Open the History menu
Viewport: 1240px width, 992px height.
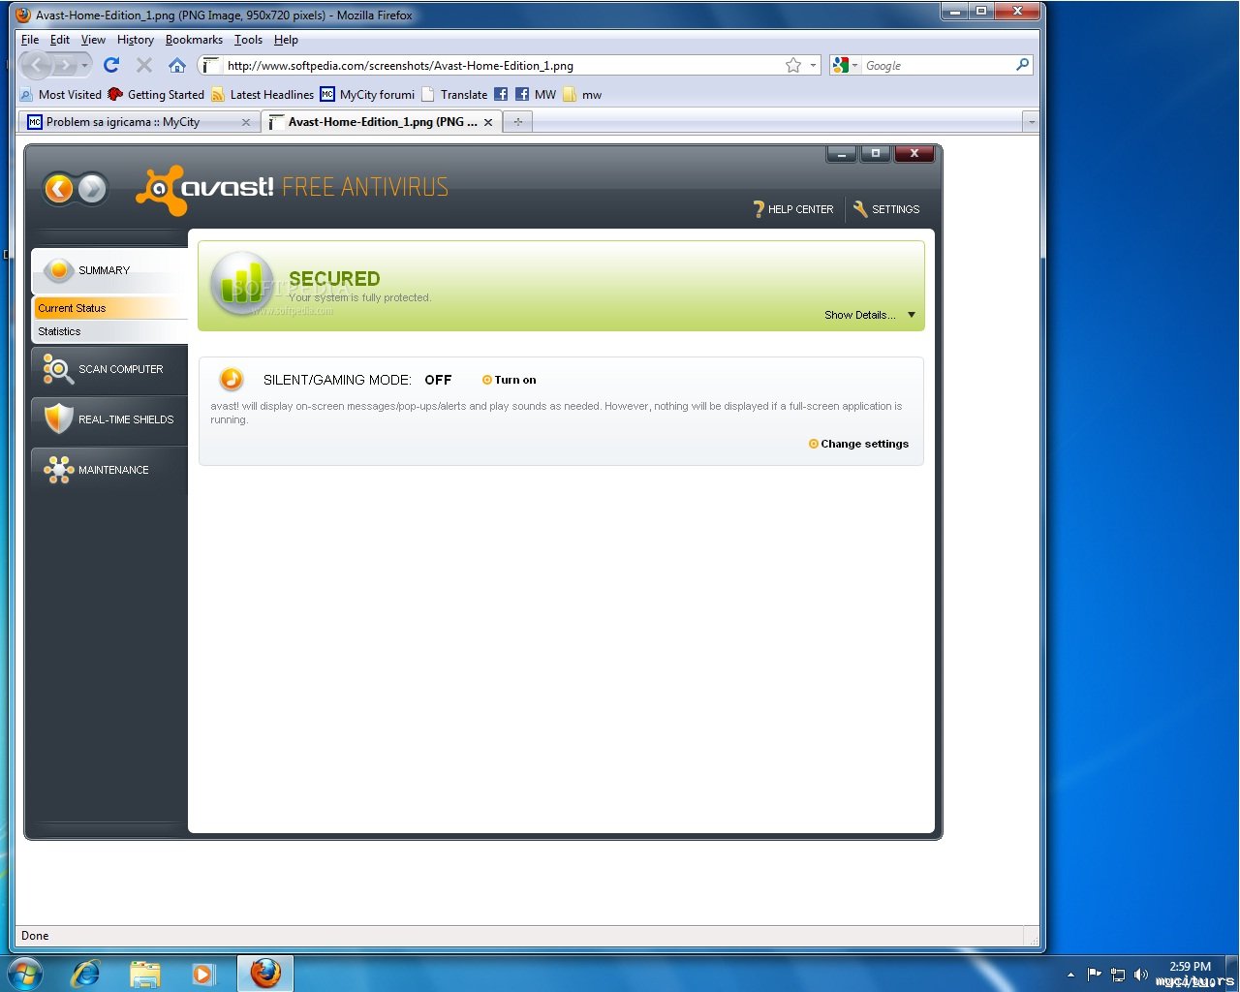pyautogui.click(x=136, y=40)
